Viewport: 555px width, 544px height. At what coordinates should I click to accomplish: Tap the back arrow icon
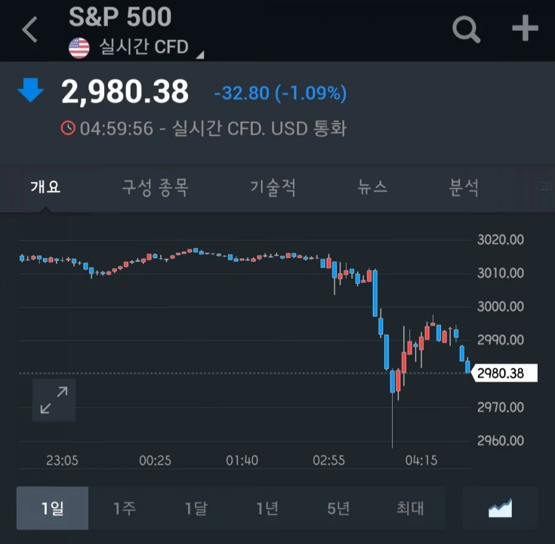point(30,30)
